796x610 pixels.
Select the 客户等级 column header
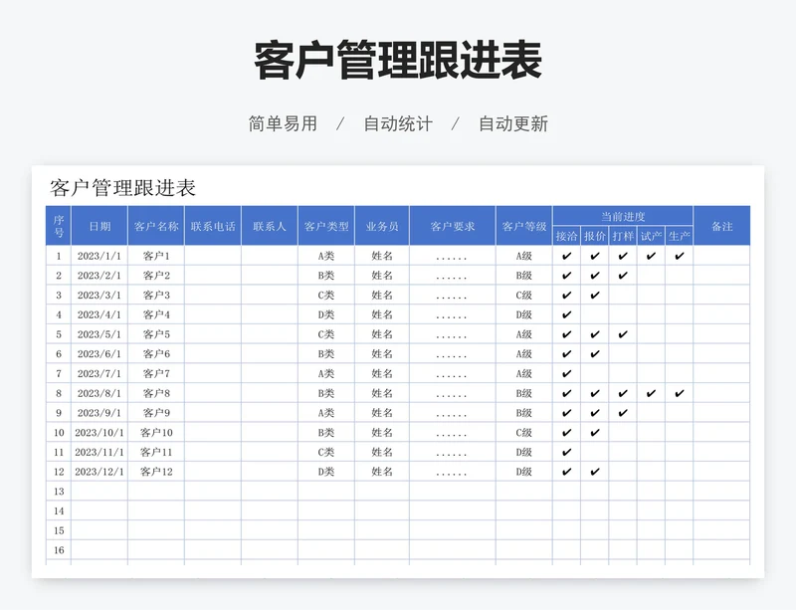[524, 226]
